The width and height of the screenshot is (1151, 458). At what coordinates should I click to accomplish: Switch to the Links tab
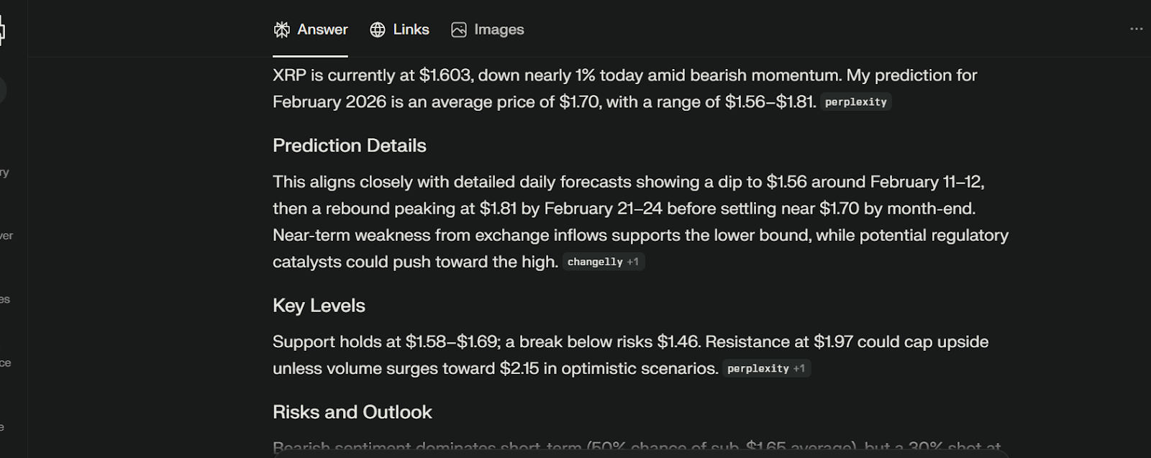click(411, 29)
